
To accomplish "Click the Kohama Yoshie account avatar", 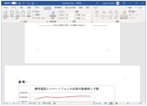I will (118, 3).
